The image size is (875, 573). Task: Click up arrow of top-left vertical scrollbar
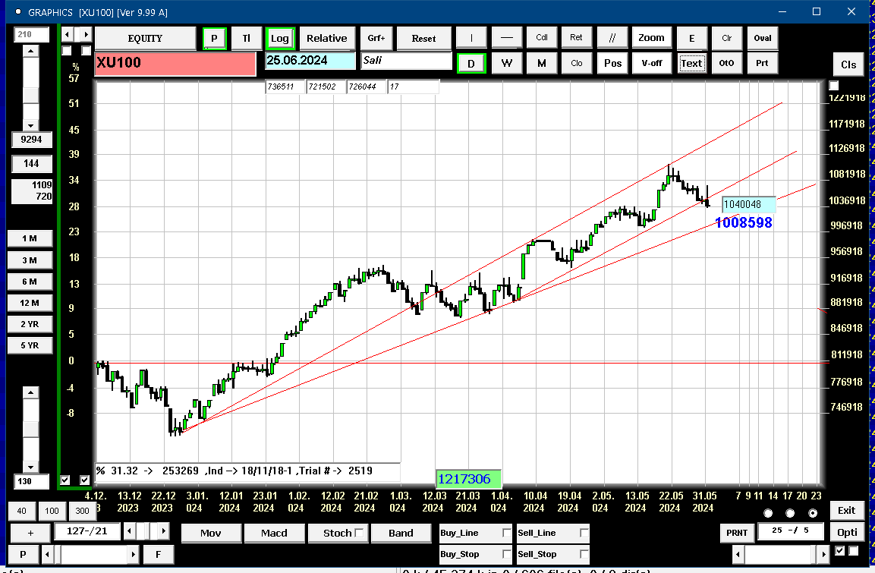30,52
